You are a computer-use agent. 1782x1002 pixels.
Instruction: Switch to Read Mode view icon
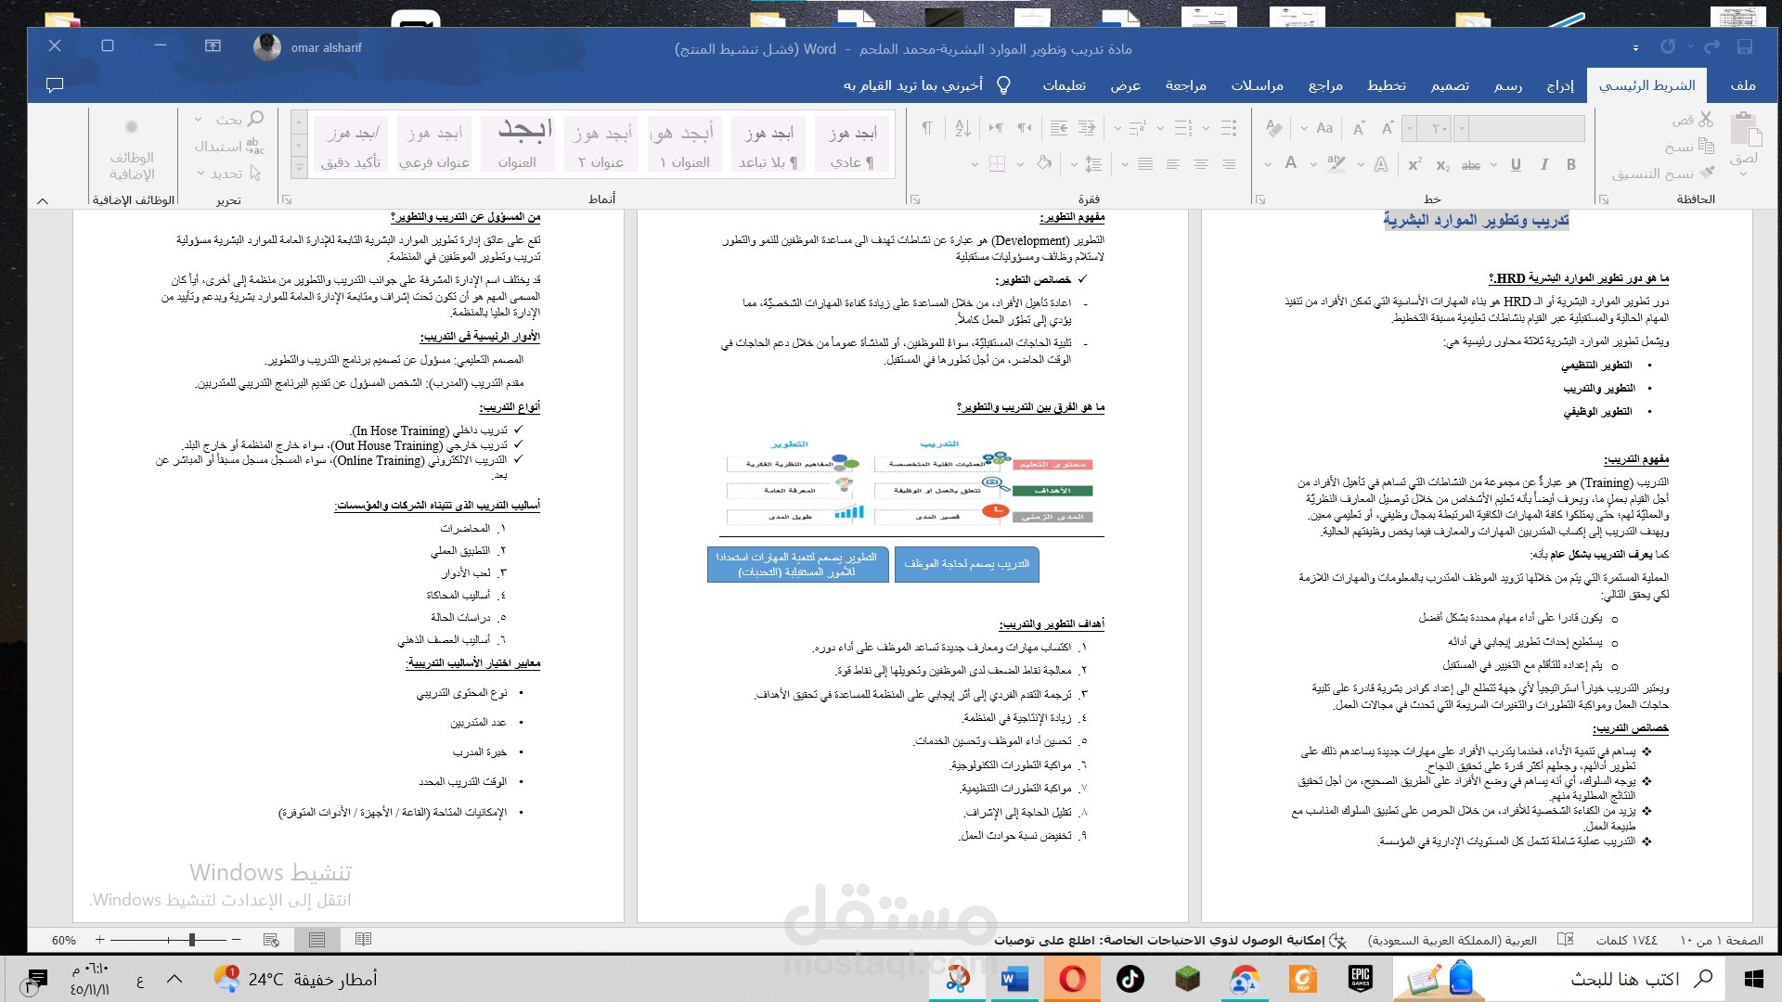click(363, 940)
